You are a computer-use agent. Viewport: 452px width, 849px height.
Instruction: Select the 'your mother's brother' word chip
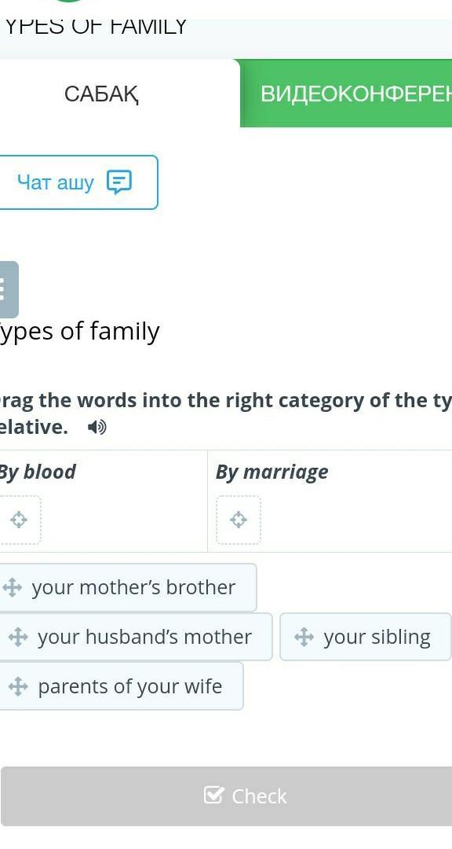[x=128, y=587]
